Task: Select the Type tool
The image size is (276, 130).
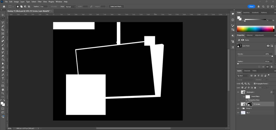Action: [x=3, y=78]
